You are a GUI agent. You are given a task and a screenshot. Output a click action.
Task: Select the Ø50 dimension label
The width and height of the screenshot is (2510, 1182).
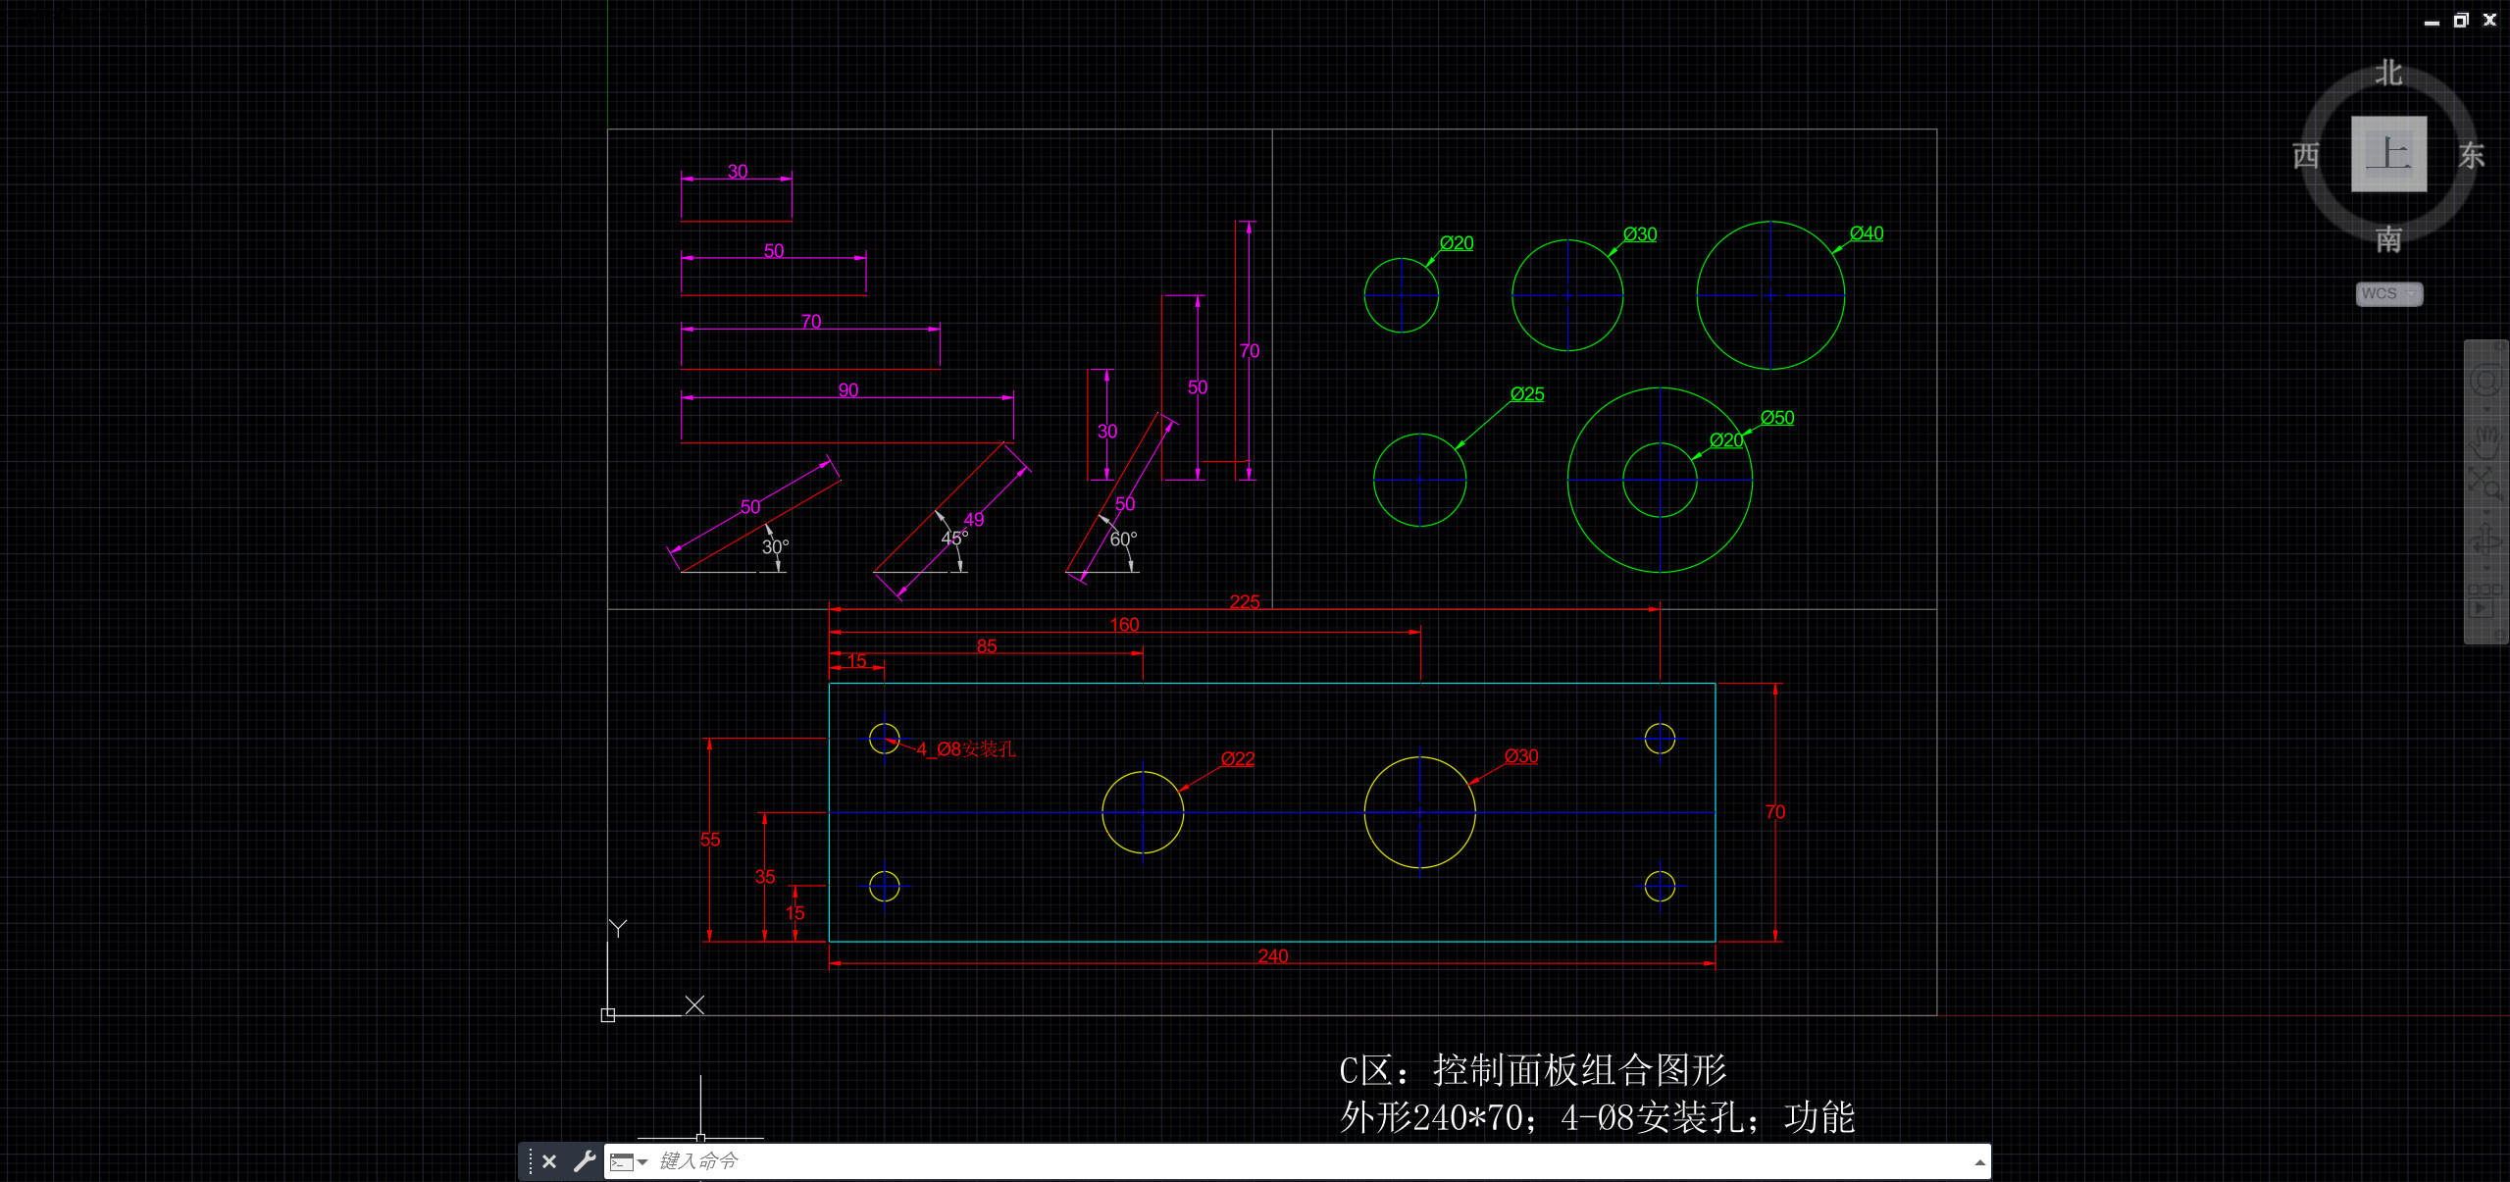(1777, 418)
